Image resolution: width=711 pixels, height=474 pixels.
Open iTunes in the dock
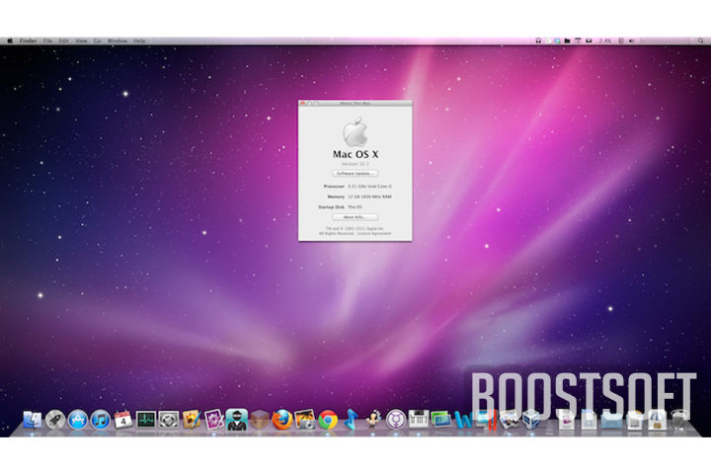(x=101, y=420)
